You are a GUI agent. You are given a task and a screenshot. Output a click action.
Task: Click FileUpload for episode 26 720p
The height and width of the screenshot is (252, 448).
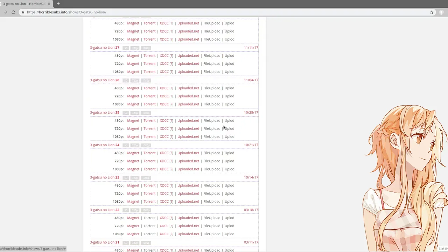[212, 96]
